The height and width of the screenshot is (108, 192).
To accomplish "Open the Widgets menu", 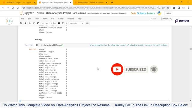I will 71,19.
